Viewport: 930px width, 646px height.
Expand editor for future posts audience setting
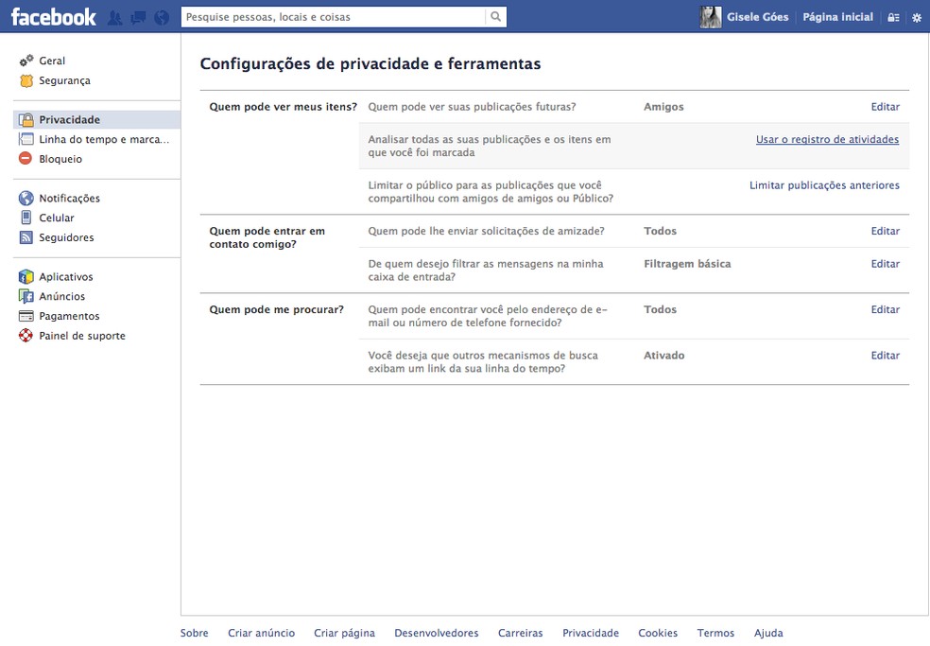pos(885,106)
